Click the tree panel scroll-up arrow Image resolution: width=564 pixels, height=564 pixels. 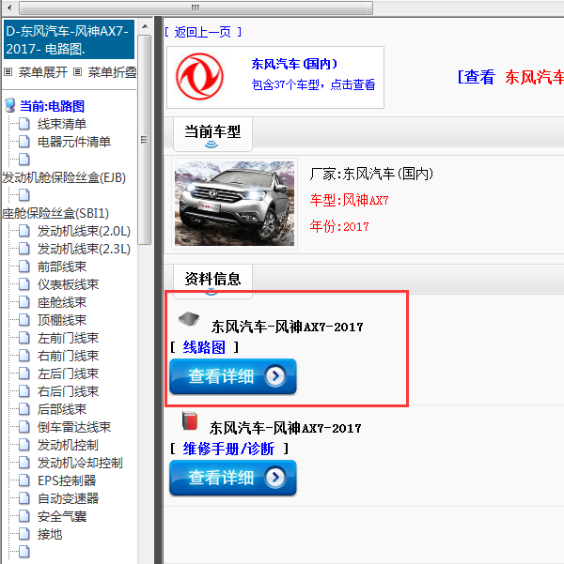coord(145,26)
